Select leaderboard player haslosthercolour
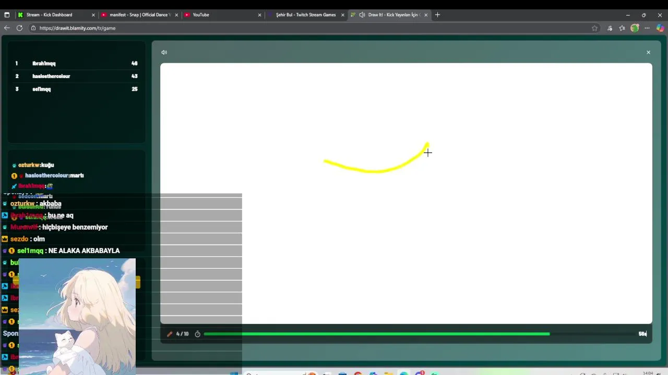The height and width of the screenshot is (375, 668). click(x=51, y=76)
